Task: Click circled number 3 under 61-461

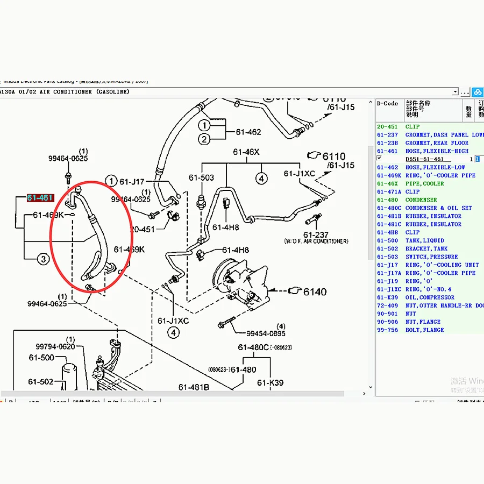Action: coord(43,259)
